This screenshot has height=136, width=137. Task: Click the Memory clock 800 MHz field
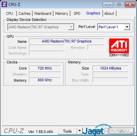45,80
